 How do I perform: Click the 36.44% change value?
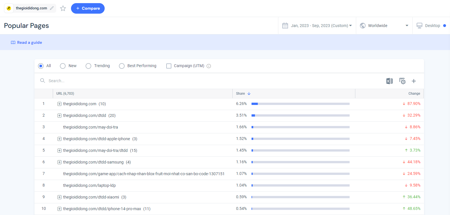(414, 197)
